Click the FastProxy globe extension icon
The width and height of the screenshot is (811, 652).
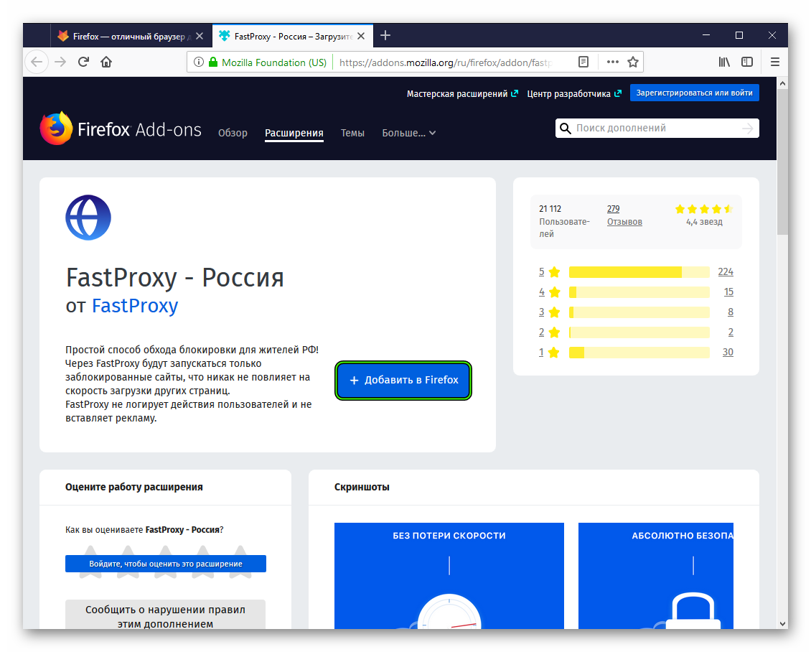pyautogui.click(x=88, y=218)
